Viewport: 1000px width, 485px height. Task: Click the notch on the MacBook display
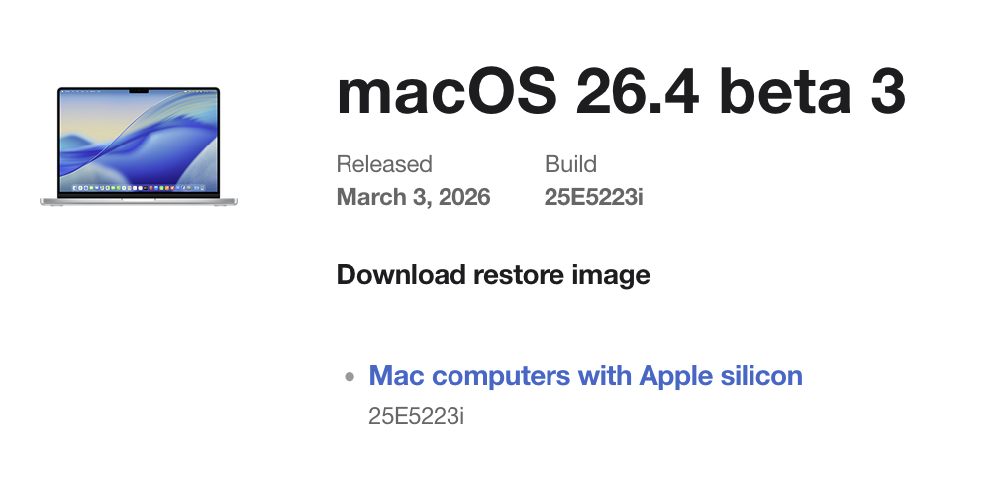click(139, 91)
